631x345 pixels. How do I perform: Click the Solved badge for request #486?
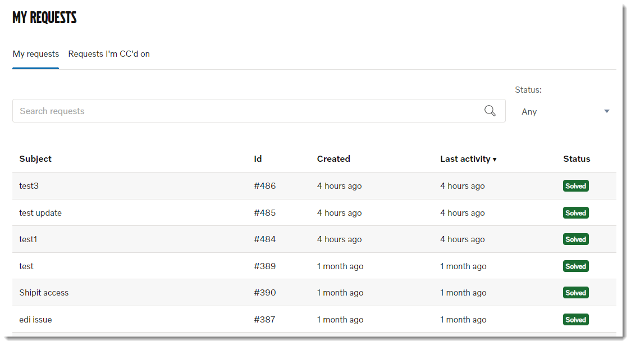coord(575,186)
